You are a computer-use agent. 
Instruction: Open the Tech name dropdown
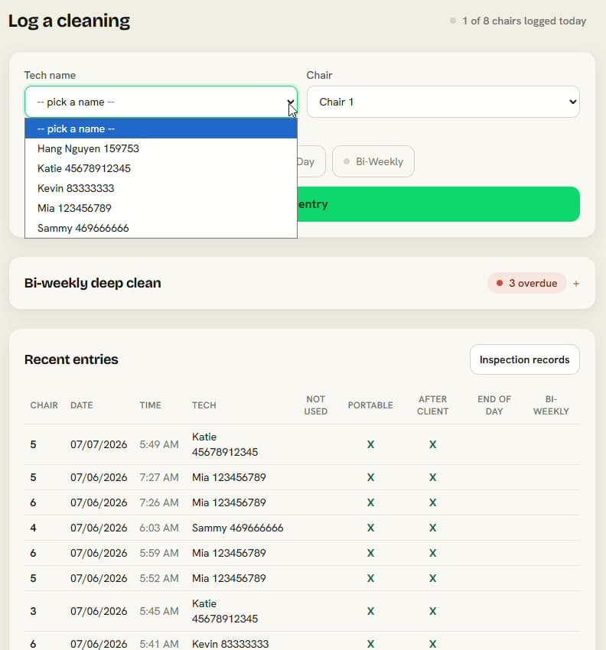(161, 102)
